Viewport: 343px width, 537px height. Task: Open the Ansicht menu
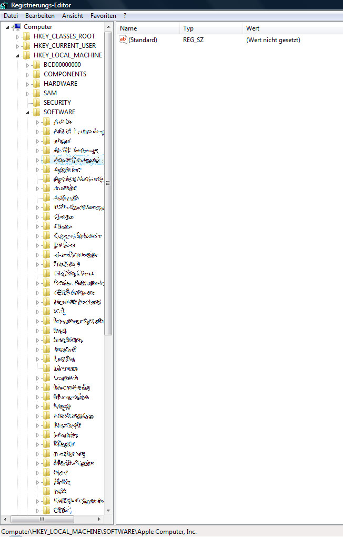click(x=73, y=16)
